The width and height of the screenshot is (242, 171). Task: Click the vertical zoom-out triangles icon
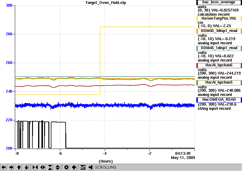point(57,167)
